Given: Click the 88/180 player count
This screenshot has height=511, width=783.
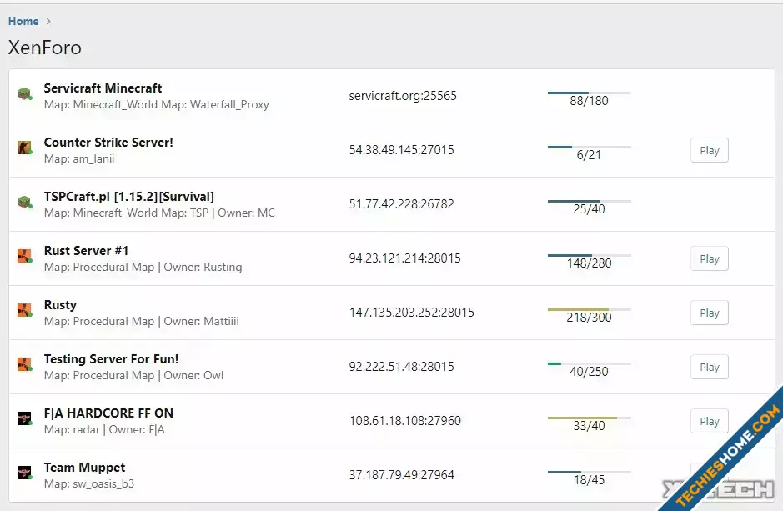Looking at the screenshot, I should pos(590,101).
